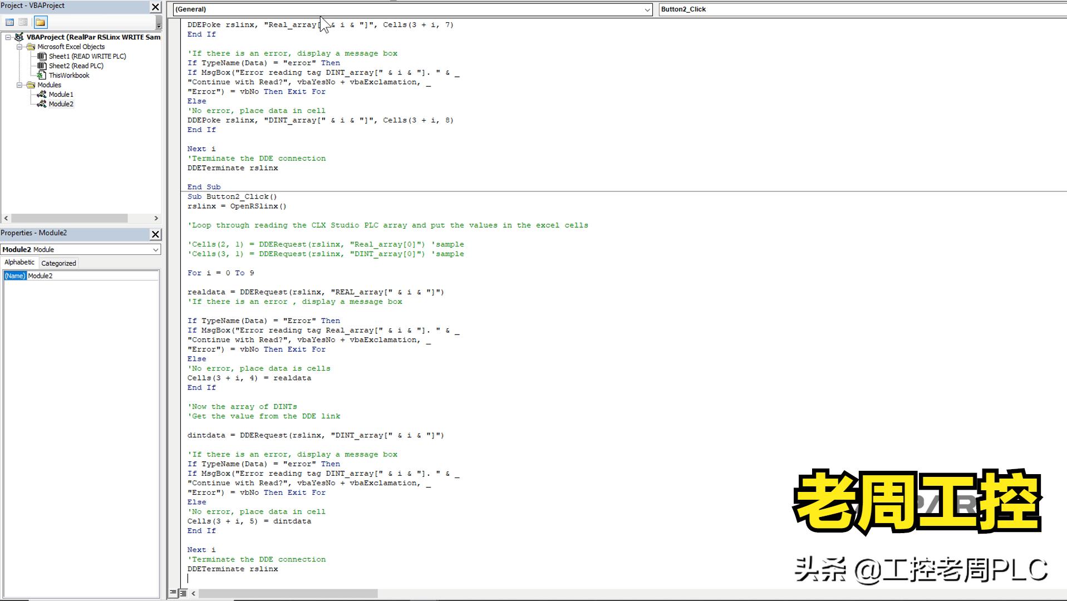Click the View Code icon in Project panel
The height and width of the screenshot is (601, 1067).
click(x=9, y=22)
